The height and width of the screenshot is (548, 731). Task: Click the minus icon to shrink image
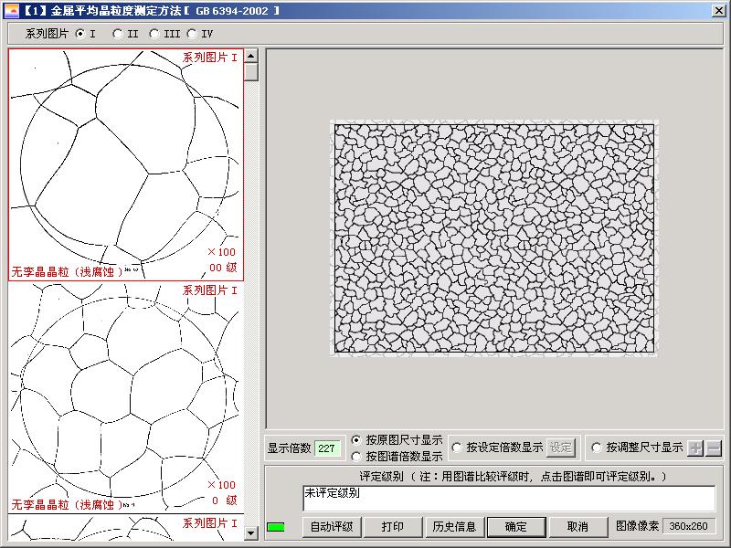(x=714, y=448)
